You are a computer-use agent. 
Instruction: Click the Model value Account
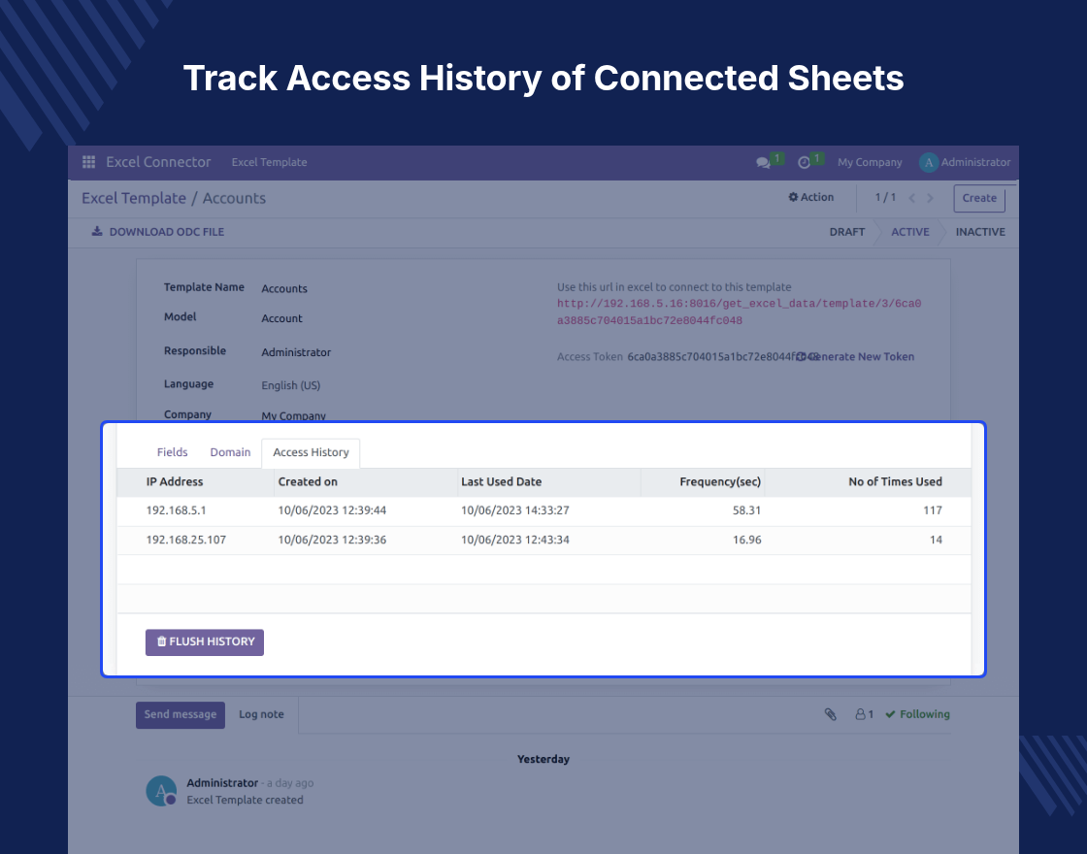[x=281, y=319]
